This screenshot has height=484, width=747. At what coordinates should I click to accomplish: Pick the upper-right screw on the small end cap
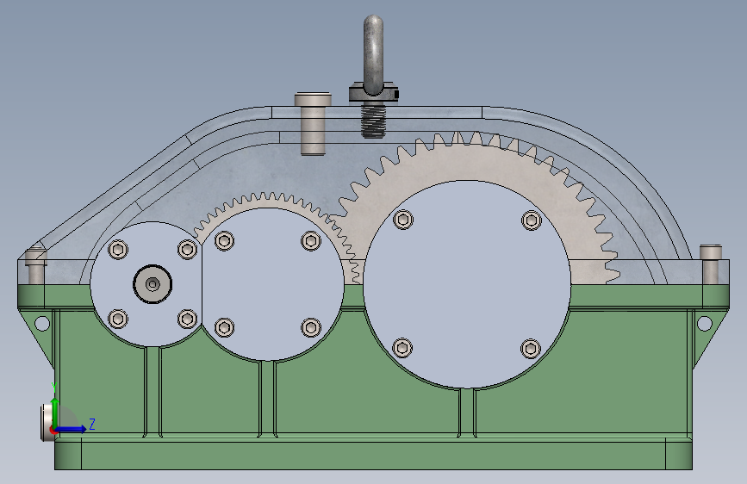[x=187, y=249]
